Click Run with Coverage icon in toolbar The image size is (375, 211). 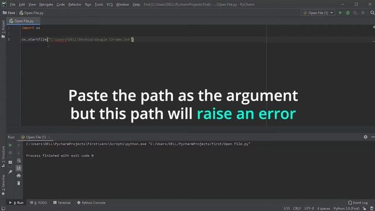pyautogui.click(x=356, y=13)
